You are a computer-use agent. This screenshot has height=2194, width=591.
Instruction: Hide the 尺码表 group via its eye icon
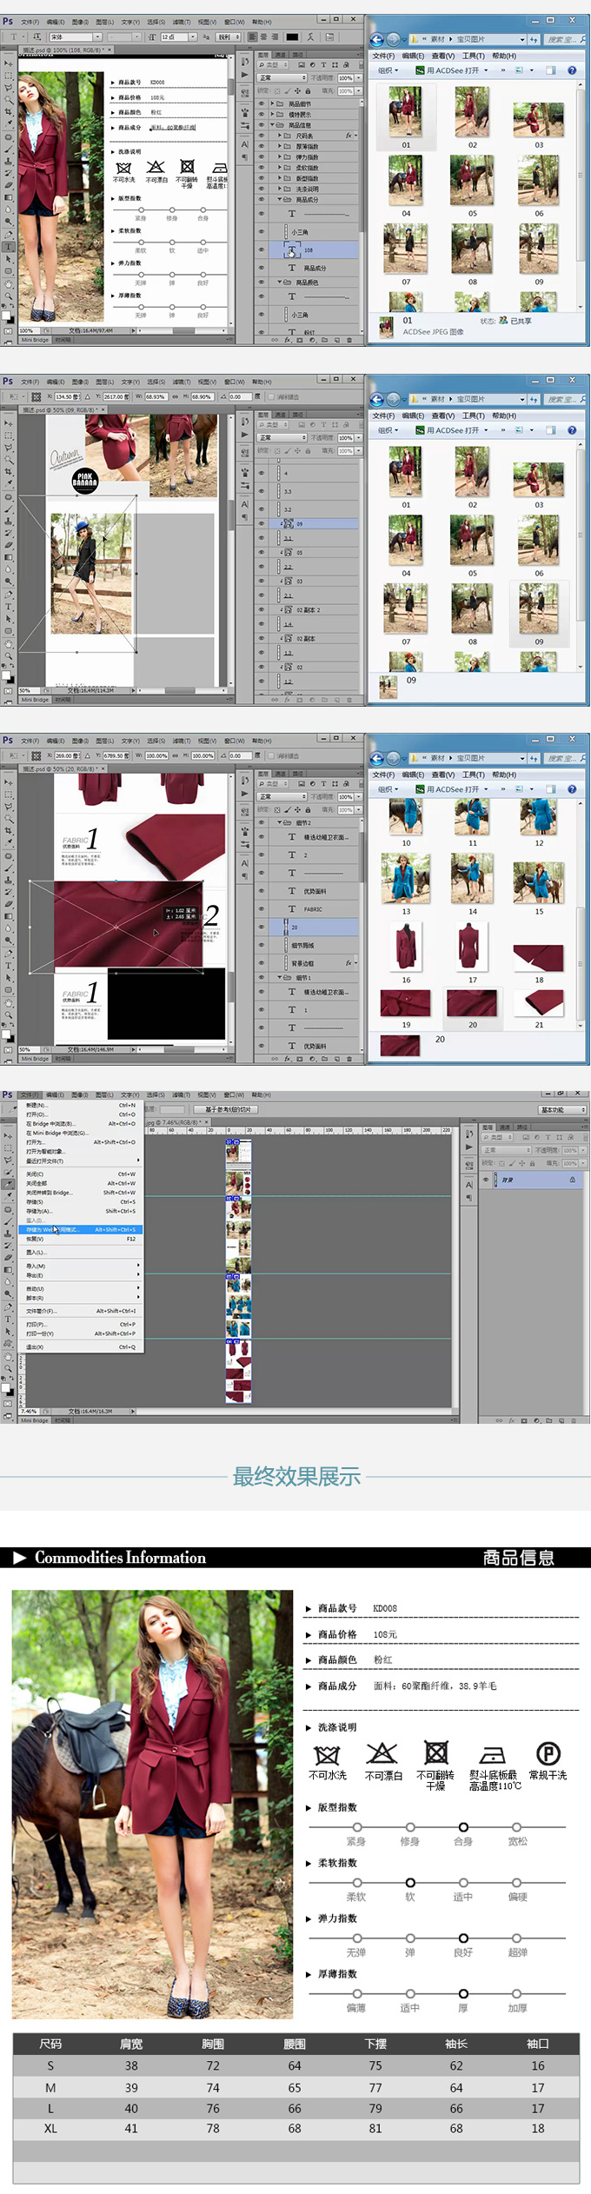tap(262, 136)
